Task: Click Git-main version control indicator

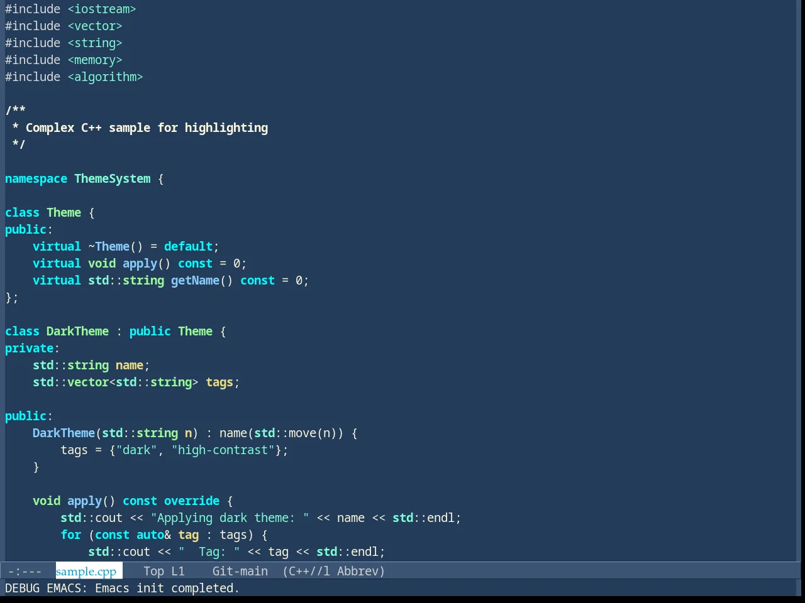Action: [240, 572]
